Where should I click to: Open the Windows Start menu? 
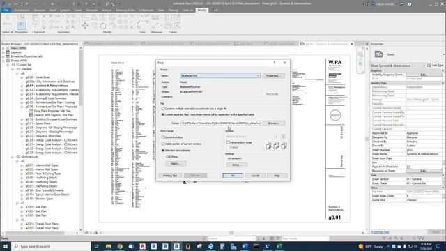[6, 246]
